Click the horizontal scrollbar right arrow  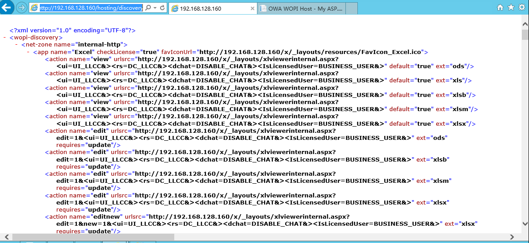pos(512,237)
